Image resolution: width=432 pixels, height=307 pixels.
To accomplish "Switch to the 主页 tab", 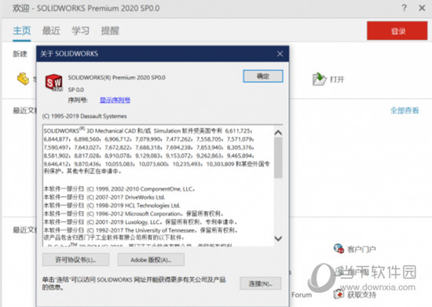I will pyautogui.click(x=22, y=31).
